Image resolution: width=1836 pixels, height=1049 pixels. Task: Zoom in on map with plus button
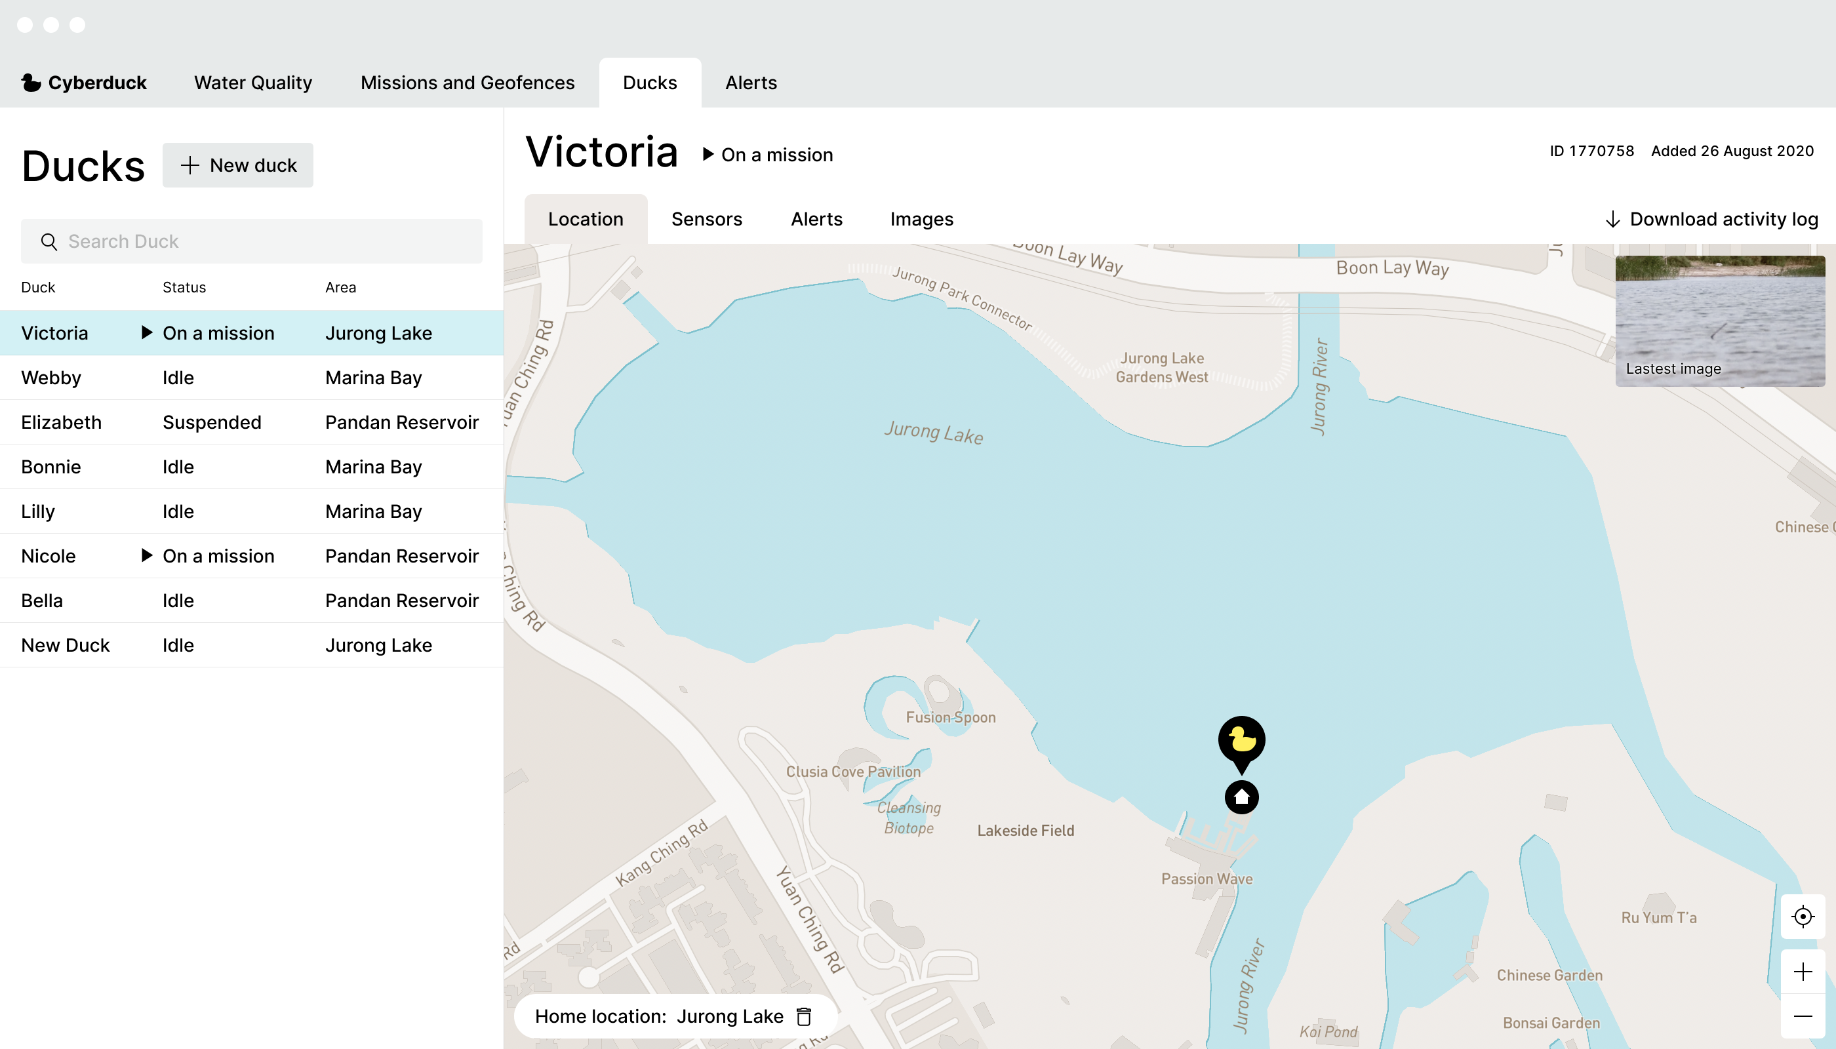click(x=1802, y=971)
